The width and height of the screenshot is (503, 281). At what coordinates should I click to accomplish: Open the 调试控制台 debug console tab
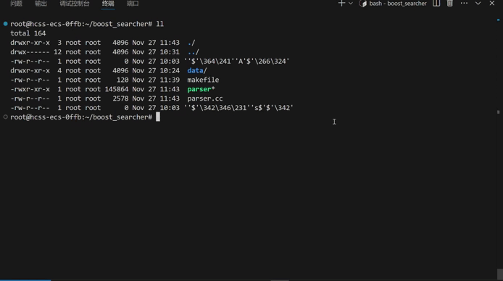(x=75, y=4)
